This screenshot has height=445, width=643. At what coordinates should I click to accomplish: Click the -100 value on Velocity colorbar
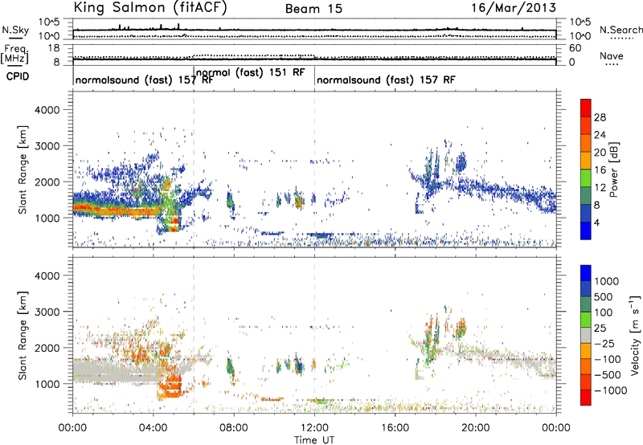pos(608,359)
